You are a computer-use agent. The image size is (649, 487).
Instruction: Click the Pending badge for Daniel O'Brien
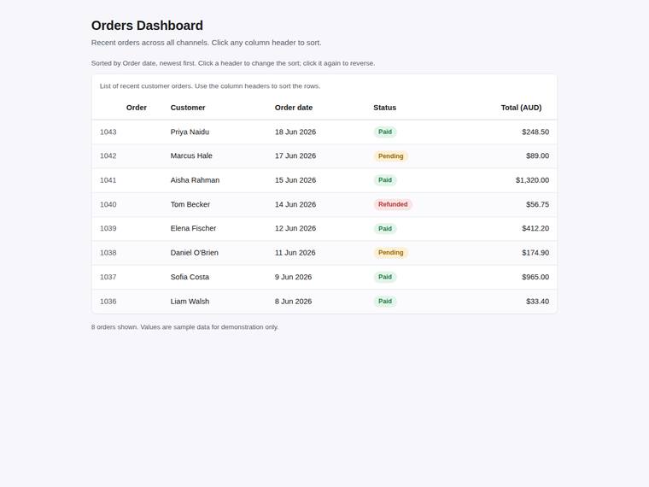click(391, 253)
